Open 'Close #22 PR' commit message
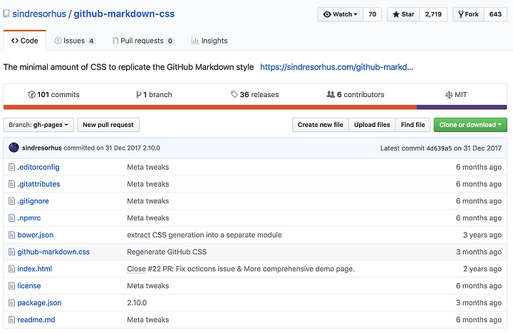The width and height of the screenshot is (513, 333). (x=241, y=269)
